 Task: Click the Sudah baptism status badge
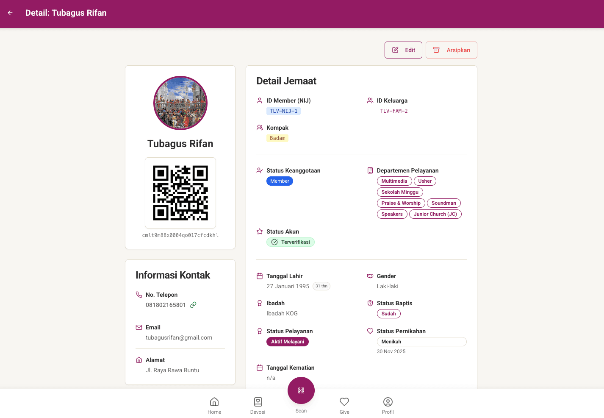(x=389, y=314)
